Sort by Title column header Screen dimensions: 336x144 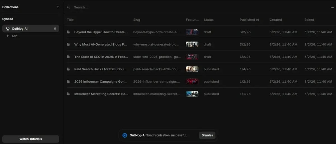point(70,20)
